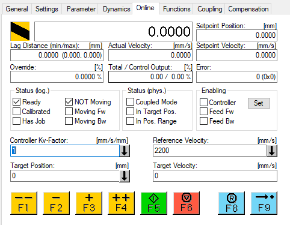The height and width of the screenshot is (225, 290).
Task: Toggle the Has Job checkbox
Action: (x=16, y=121)
